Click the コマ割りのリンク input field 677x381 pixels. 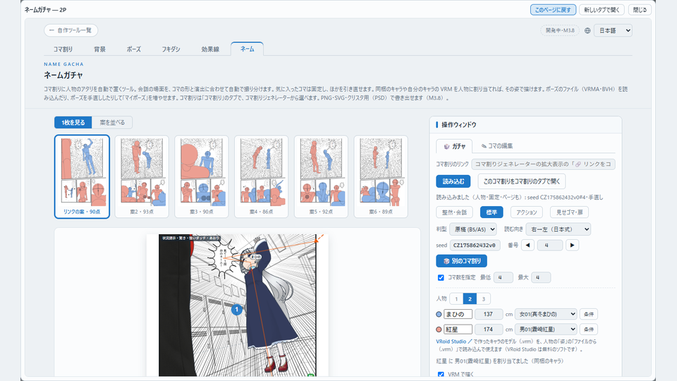(x=543, y=164)
